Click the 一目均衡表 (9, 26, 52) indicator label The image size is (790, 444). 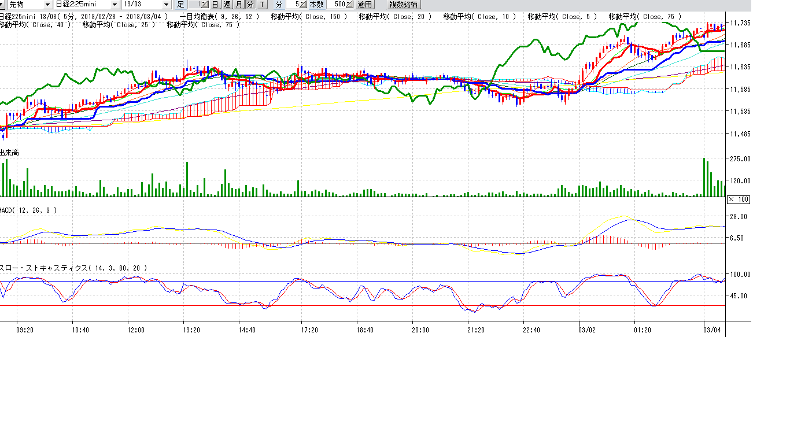point(220,17)
